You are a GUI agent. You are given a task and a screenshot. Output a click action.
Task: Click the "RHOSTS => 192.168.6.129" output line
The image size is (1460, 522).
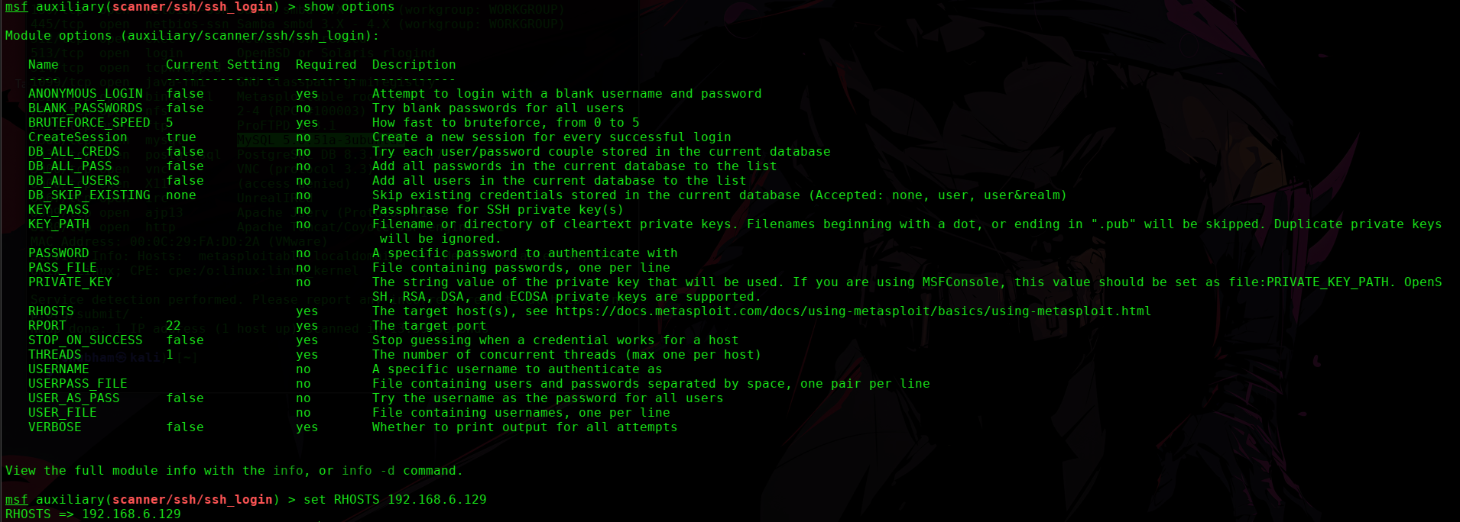[x=92, y=514]
